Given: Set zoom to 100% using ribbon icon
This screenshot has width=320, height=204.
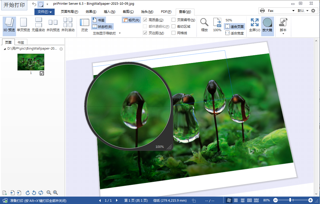Looking at the screenshot, I should coord(217,25).
